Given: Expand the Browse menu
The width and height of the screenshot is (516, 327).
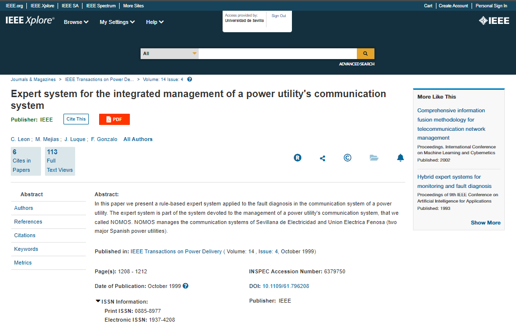Looking at the screenshot, I should [x=76, y=22].
